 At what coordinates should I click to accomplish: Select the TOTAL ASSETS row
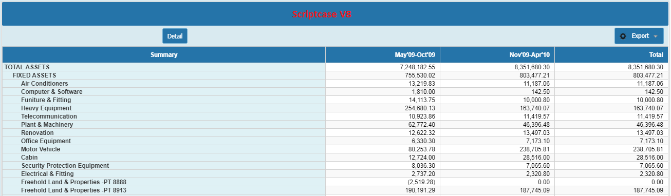click(335, 67)
